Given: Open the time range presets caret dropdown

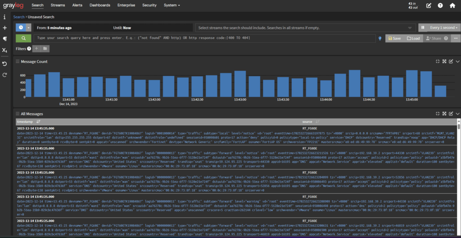Looking at the screenshot, I should click(x=28, y=27).
